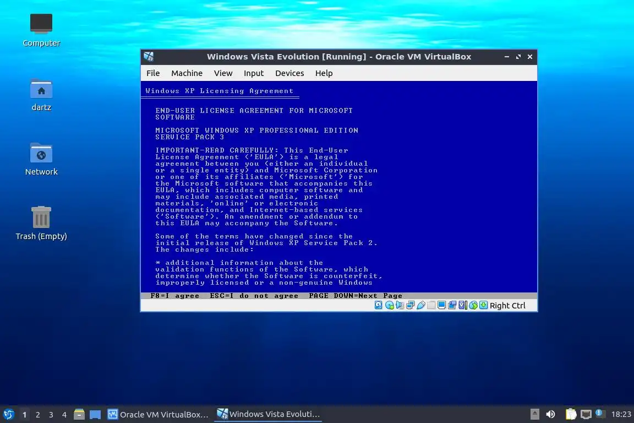This screenshot has width=634, height=423.
Task: Click the VirtualBox window title bar icon
Action: point(149,57)
